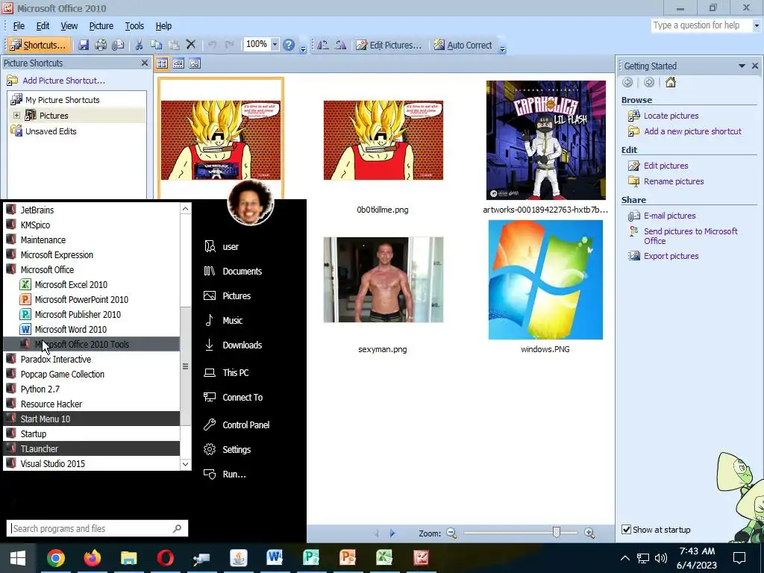Select the sexyman.png thumbnail
The width and height of the screenshot is (764, 573).
[x=383, y=280]
